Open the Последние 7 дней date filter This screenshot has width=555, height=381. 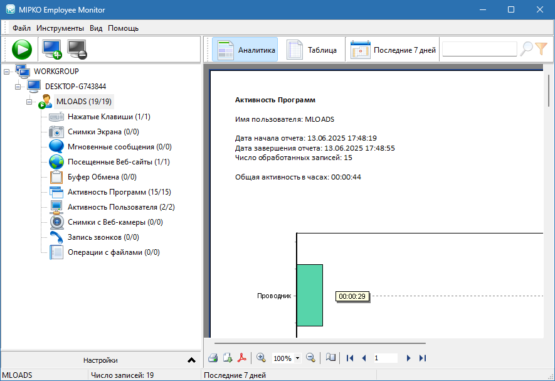point(393,50)
